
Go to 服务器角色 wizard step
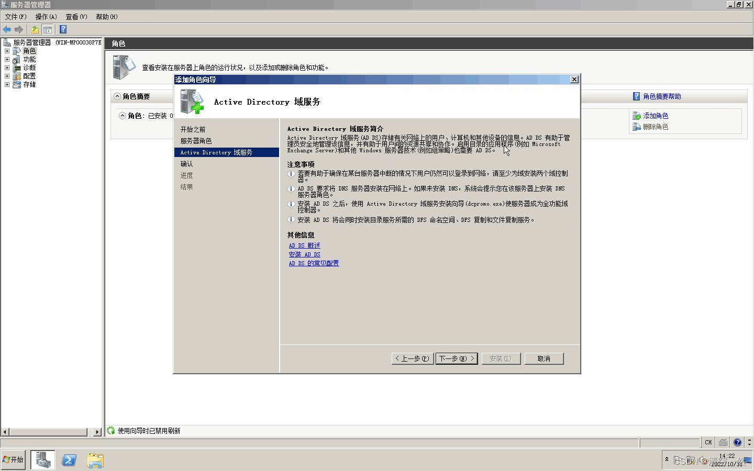(x=196, y=141)
